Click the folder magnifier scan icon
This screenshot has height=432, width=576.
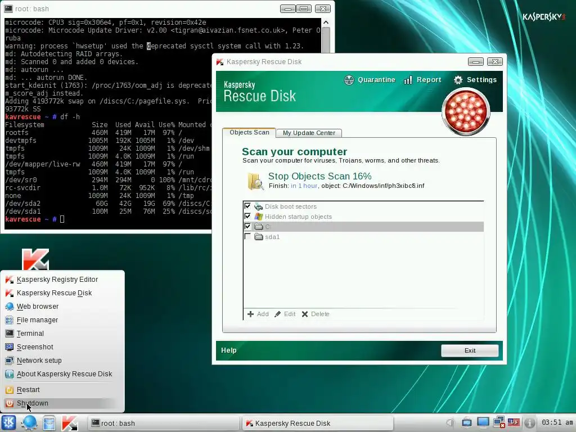point(255,181)
